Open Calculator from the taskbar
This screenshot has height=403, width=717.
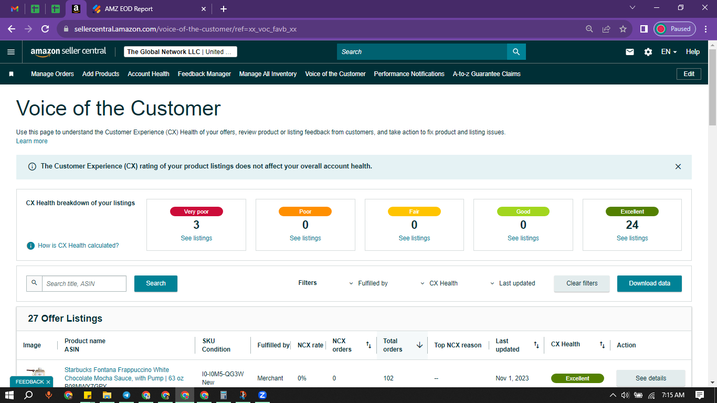(224, 395)
